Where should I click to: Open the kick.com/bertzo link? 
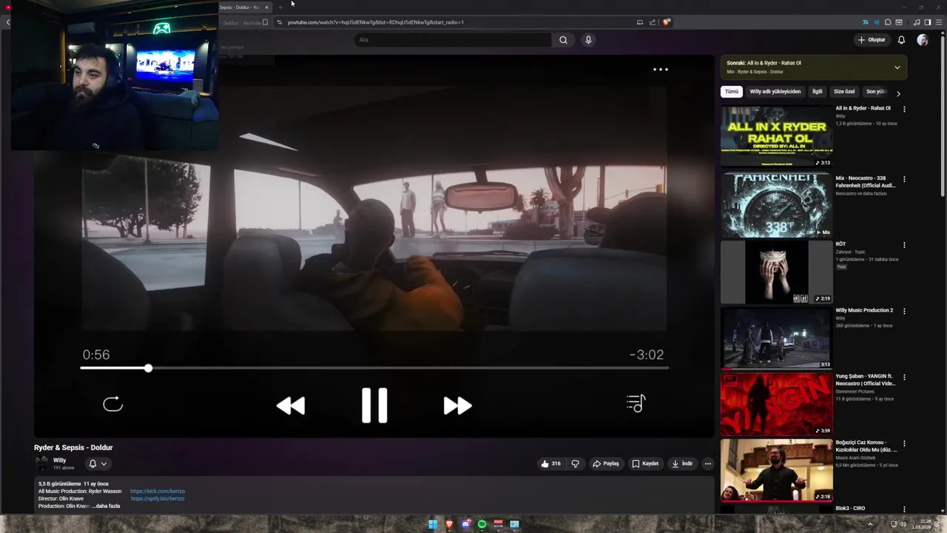point(158,492)
